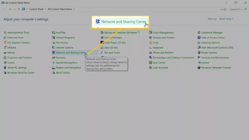The width and height of the screenshot is (249, 140).
Task: Select the All Control Panel Items breadcrumb
Action: pyautogui.click(x=60, y=9)
